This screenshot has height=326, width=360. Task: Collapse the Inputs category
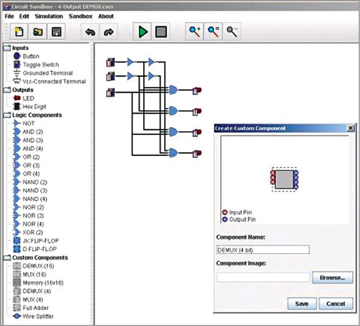(x=7, y=48)
